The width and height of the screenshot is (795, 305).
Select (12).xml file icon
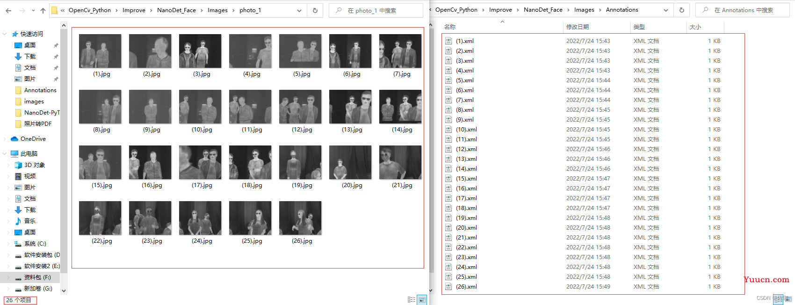click(448, 149)
